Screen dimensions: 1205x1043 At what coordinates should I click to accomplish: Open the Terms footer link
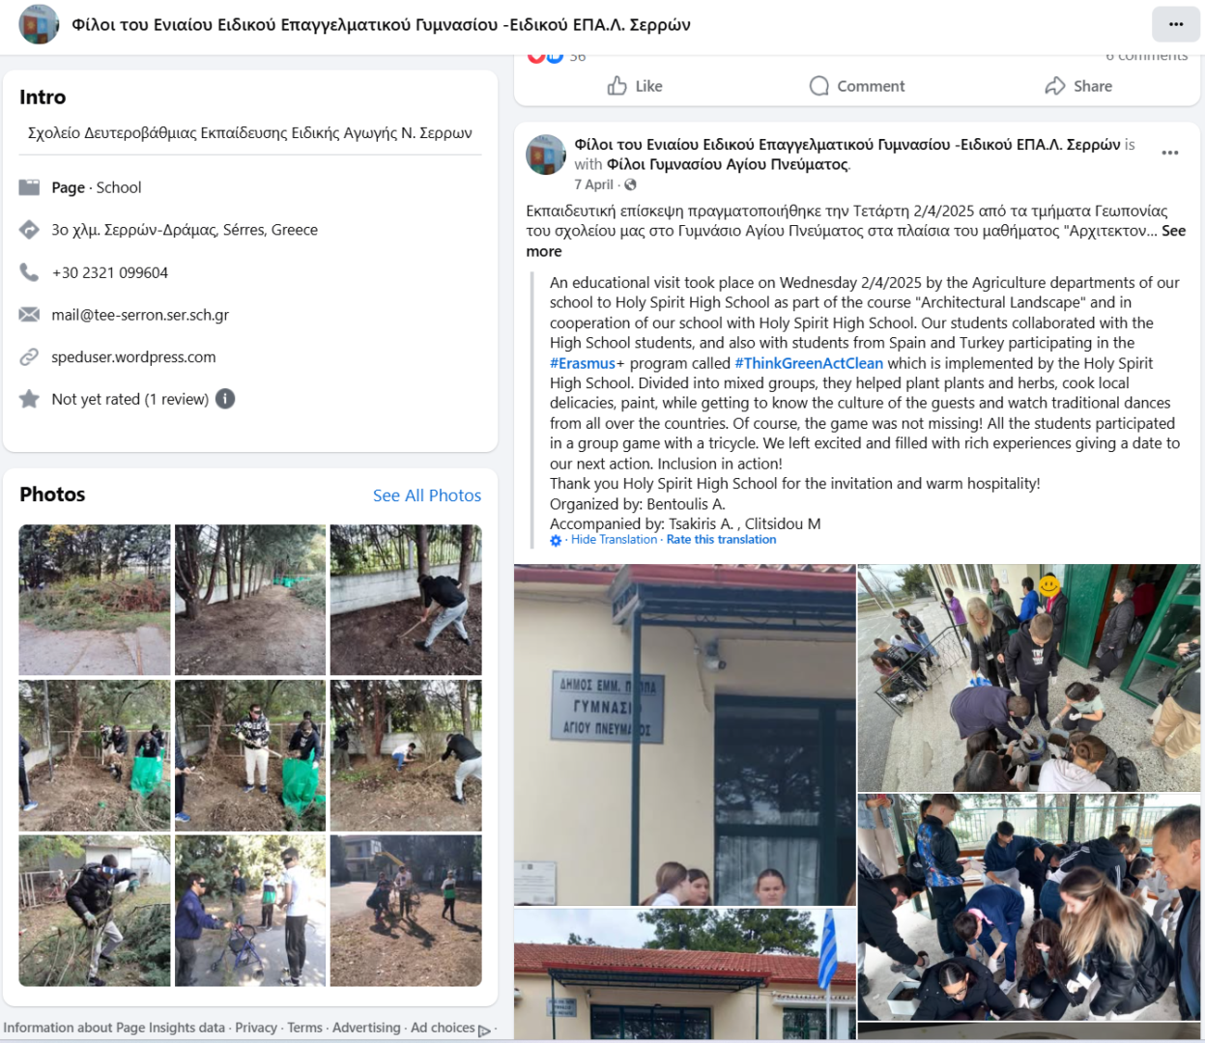tap(304, 1028)
